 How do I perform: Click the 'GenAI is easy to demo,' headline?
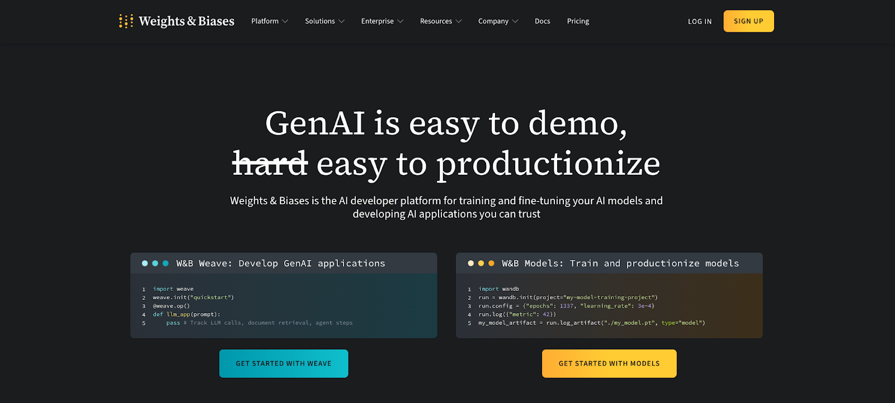(446, 123)
